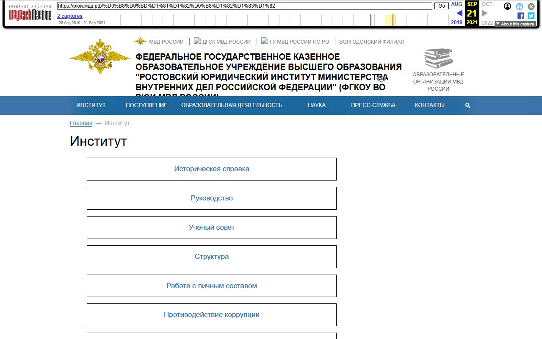Viewport: 542px width, 339px height.
Task: Click the site search magnifier icon
Action: tap(468, 106)
